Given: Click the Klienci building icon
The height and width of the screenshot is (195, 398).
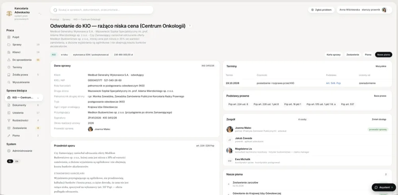Looking at the screenshot, I should (9, 52).
